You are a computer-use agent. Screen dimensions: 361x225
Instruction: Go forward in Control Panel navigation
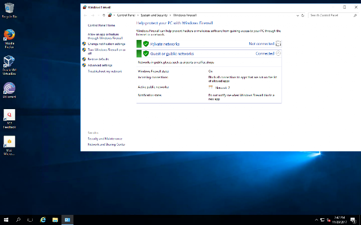pos(93,15)
